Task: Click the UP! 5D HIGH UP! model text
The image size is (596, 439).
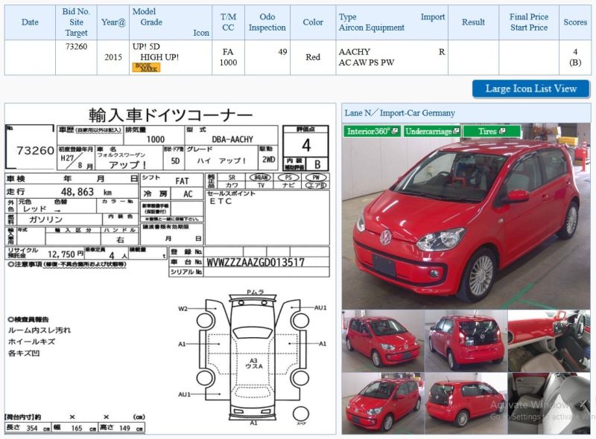Action: [156, 52]
